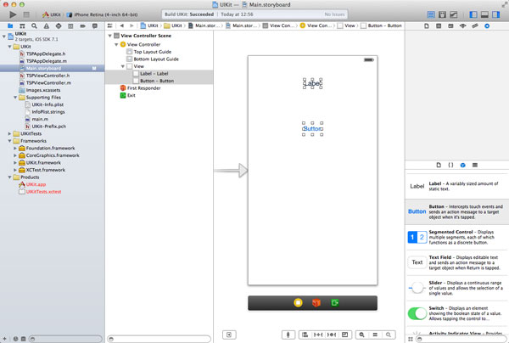This screenshot has height=343, width=509.
Task: Expand the UIKitTests group
Action: 9,133
